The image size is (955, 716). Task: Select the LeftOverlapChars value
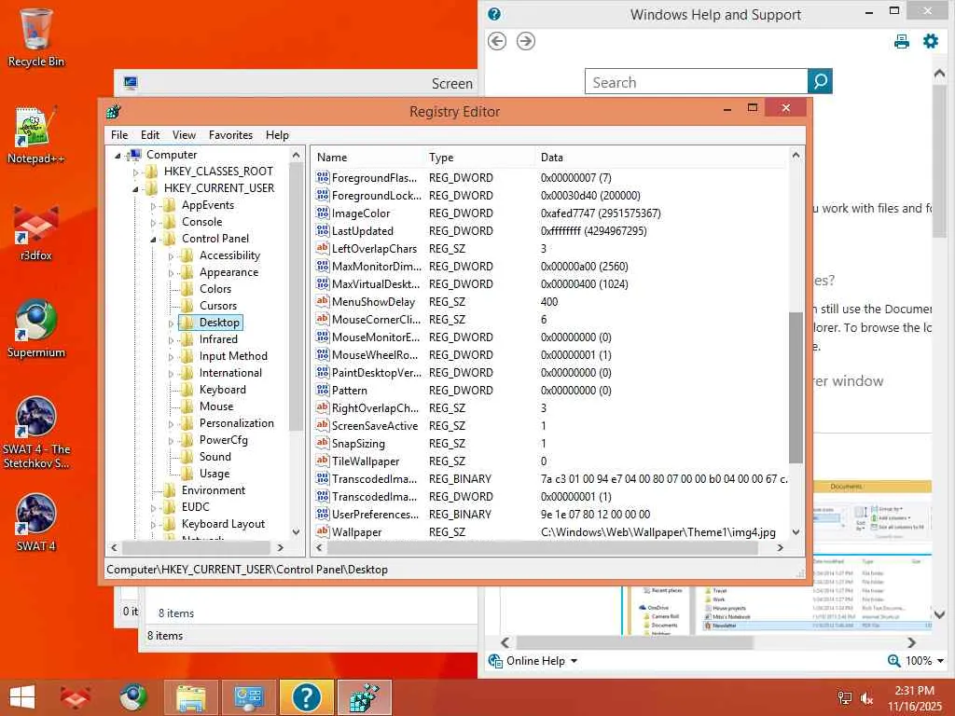click(x=374, y=248)
